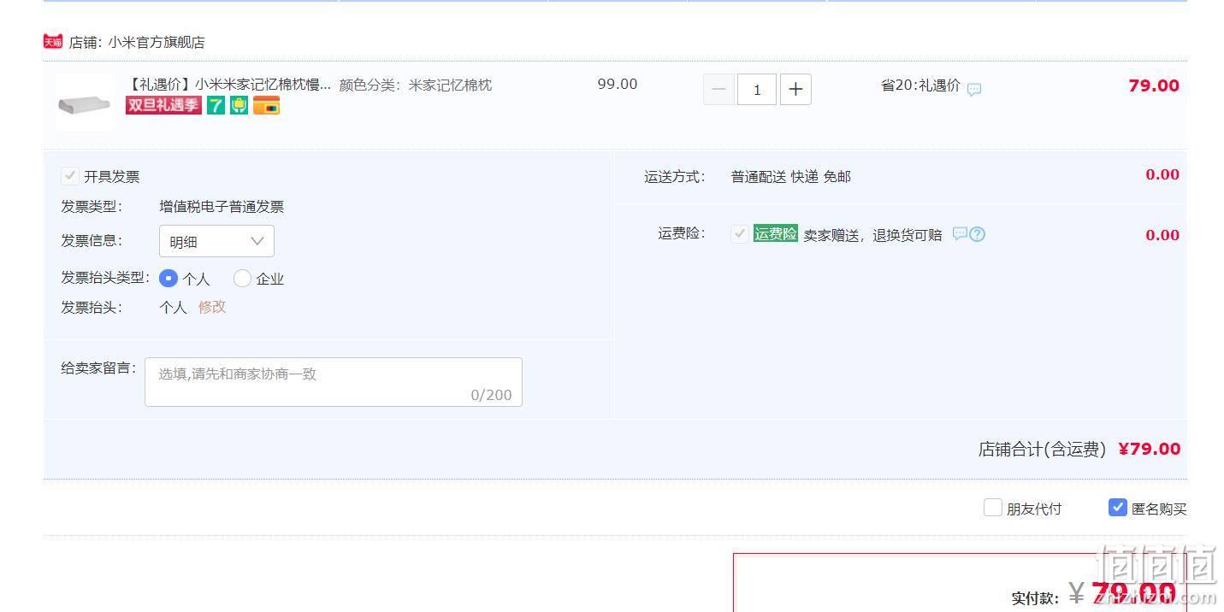Click the orange card badge under product title

pyautogui.click(x=266, y=105)
